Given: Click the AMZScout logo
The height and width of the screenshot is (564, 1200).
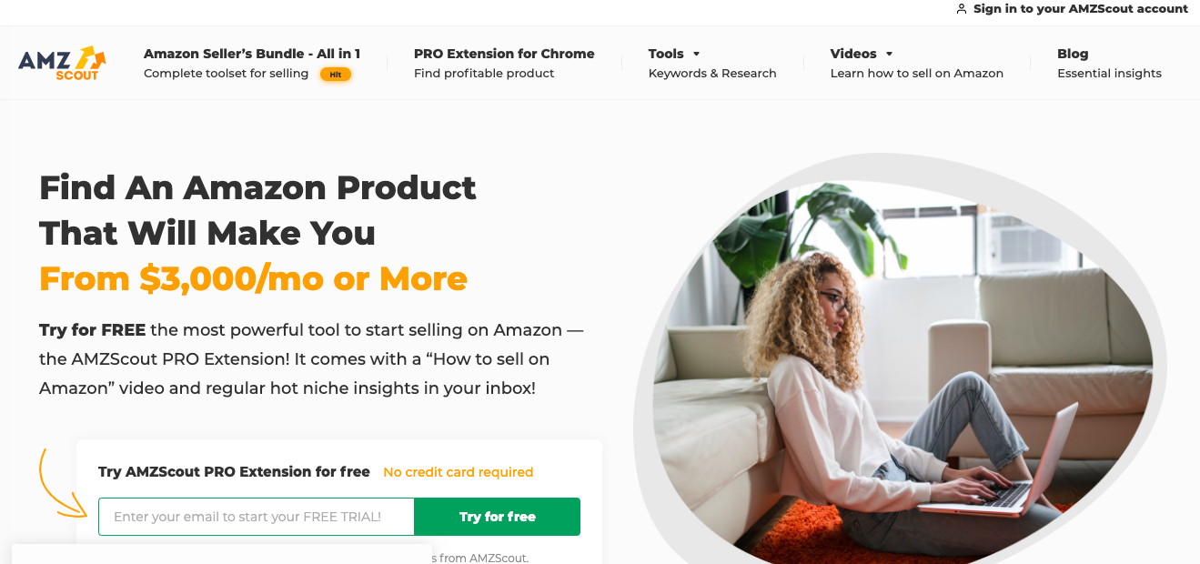Looking at the screenshot, I should 62,63.
